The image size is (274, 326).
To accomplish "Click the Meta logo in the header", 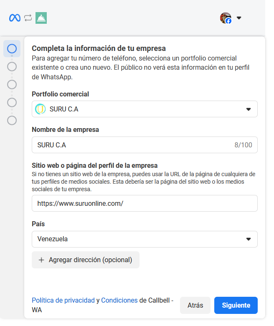I will click(x=15, y=18).
